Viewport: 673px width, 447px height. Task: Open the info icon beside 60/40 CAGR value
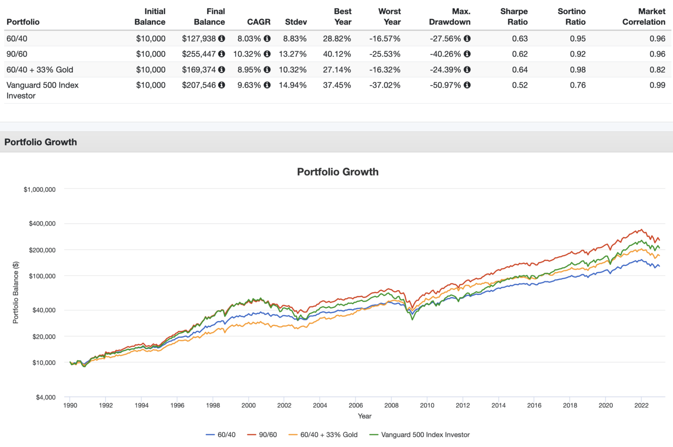(267, 39)
